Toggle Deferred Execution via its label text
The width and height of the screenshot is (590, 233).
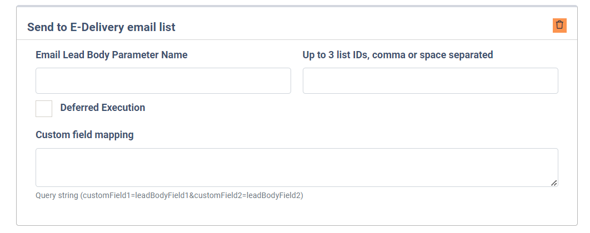(x=102, y=108)
